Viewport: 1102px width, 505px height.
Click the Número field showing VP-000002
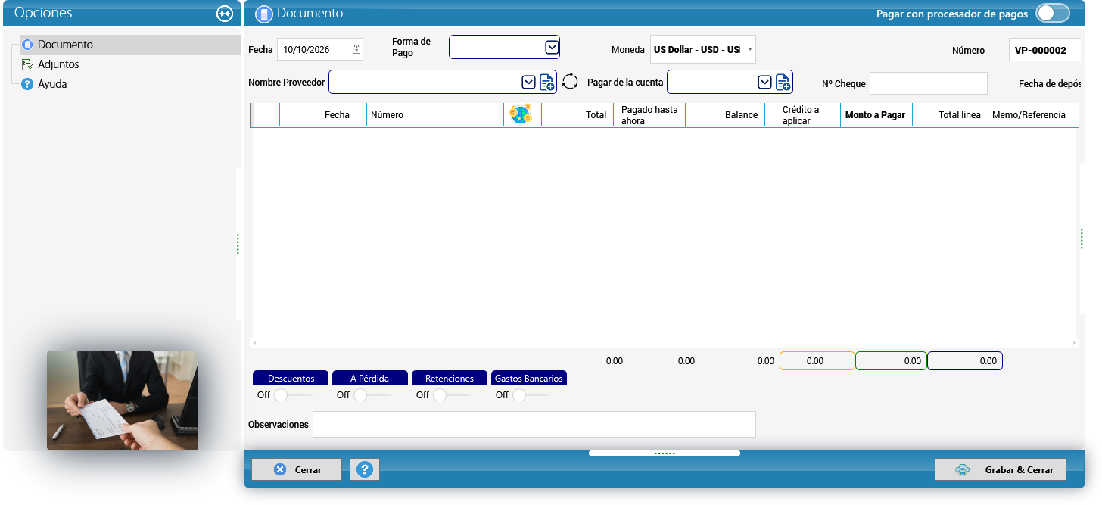click(1044, 50)
